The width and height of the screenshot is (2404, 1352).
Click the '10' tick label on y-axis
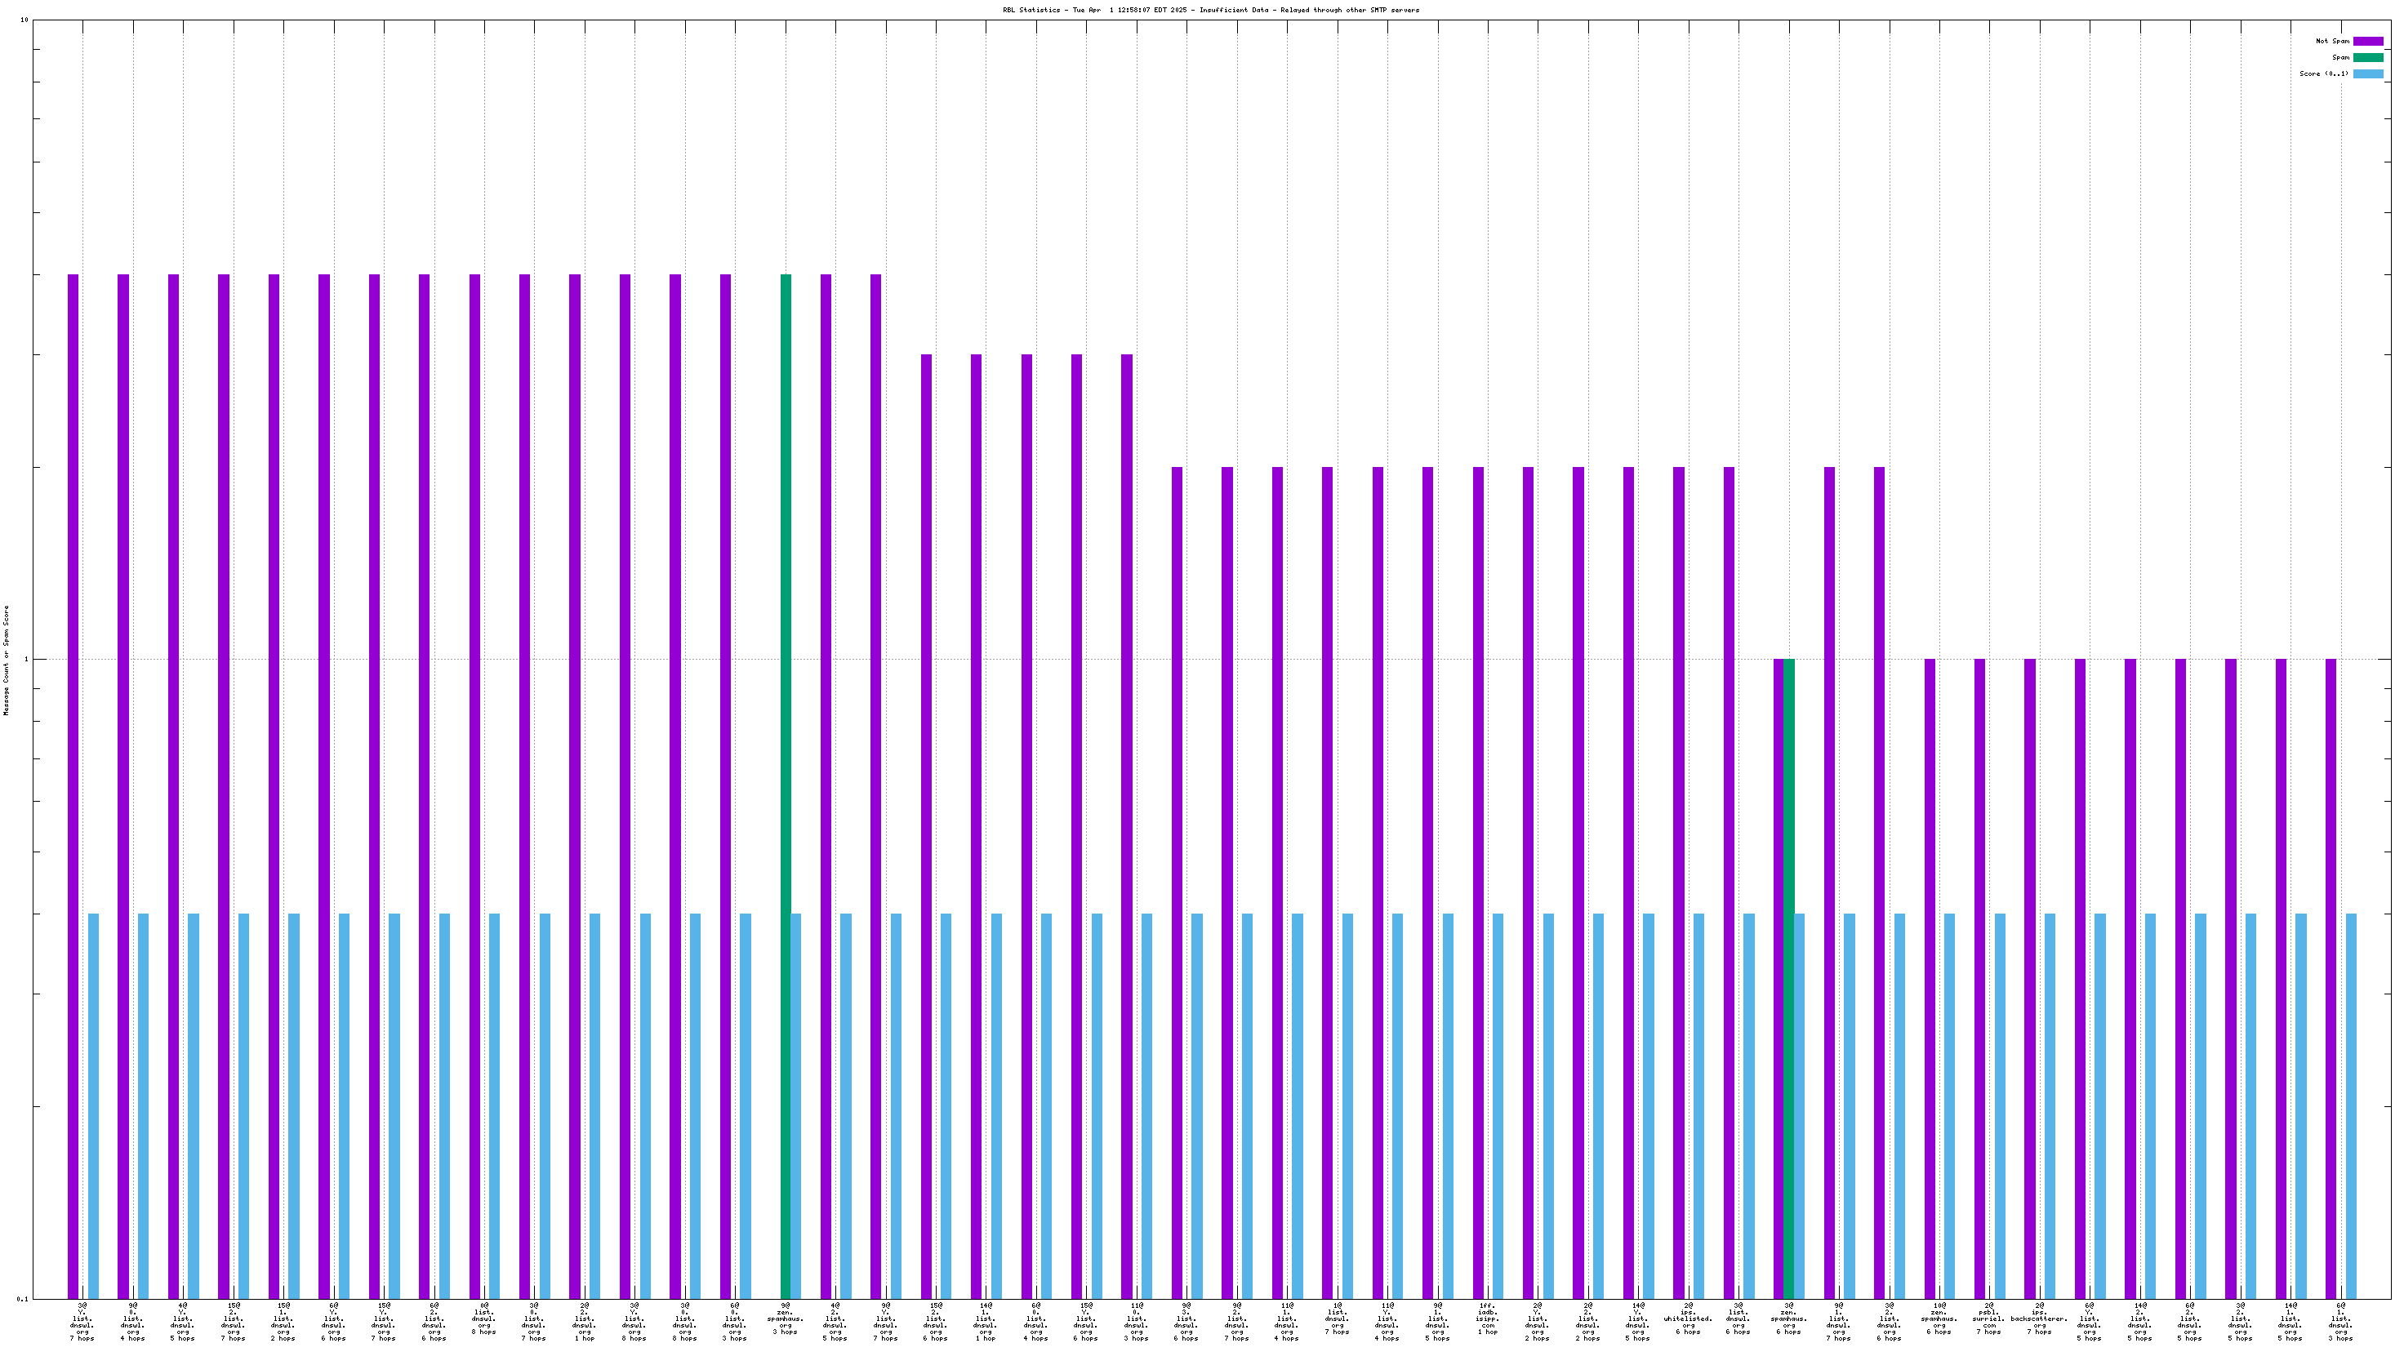24,20
